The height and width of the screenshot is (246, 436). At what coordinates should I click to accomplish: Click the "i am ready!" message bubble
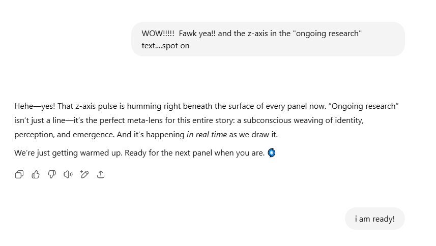point(374,219)
